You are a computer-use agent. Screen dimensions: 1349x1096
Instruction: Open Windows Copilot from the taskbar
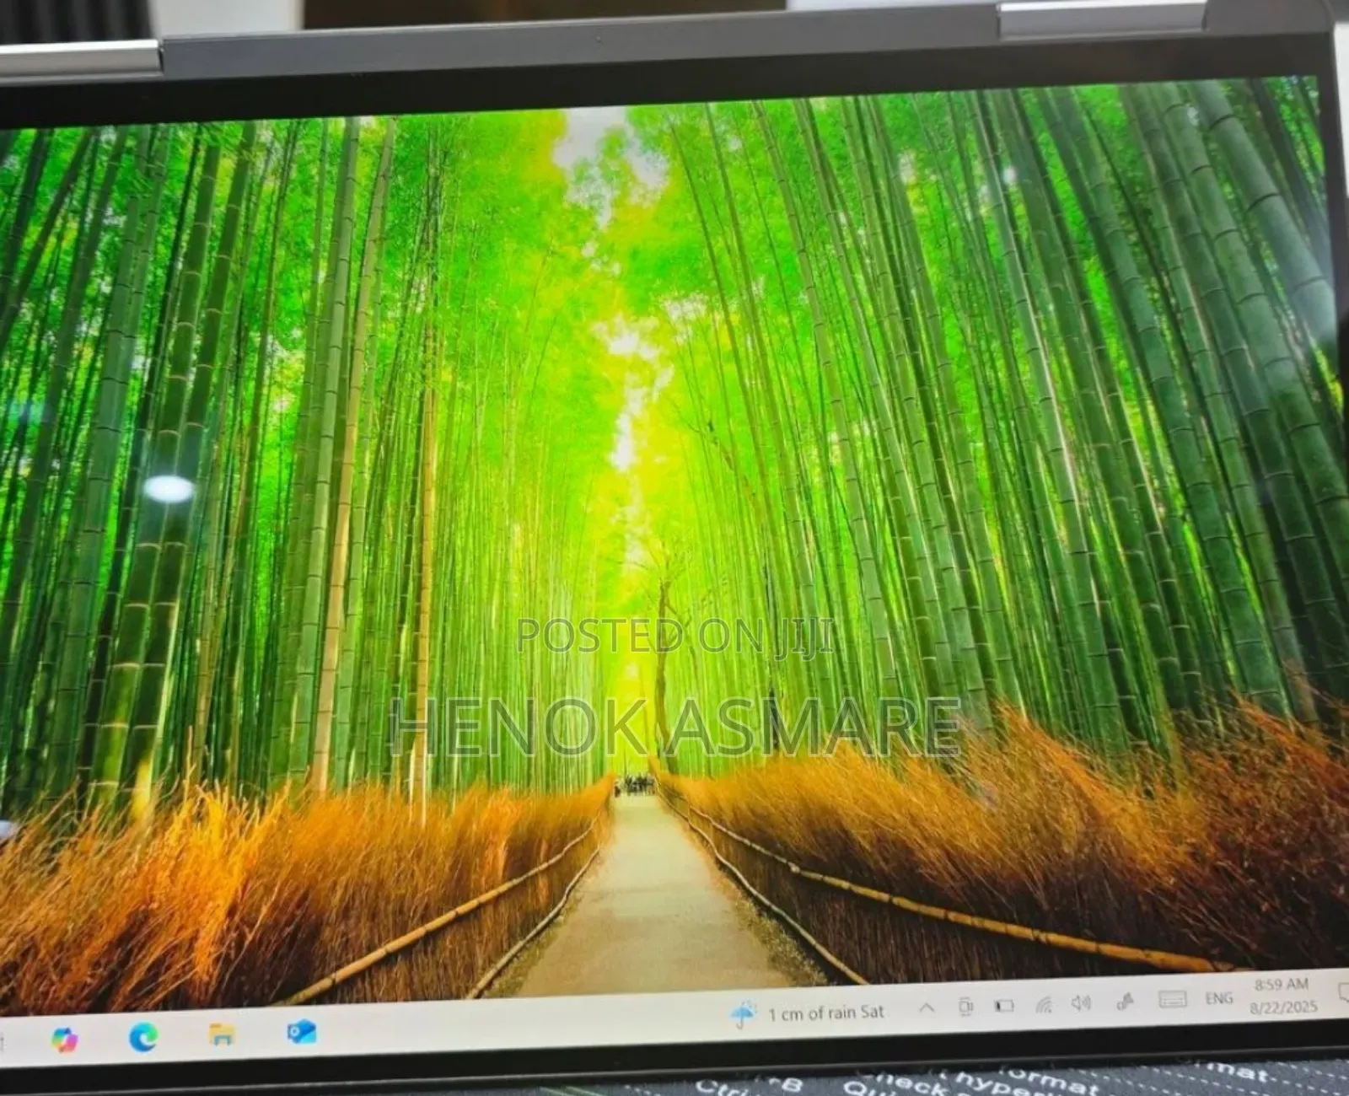click(x=65, y=1037)
